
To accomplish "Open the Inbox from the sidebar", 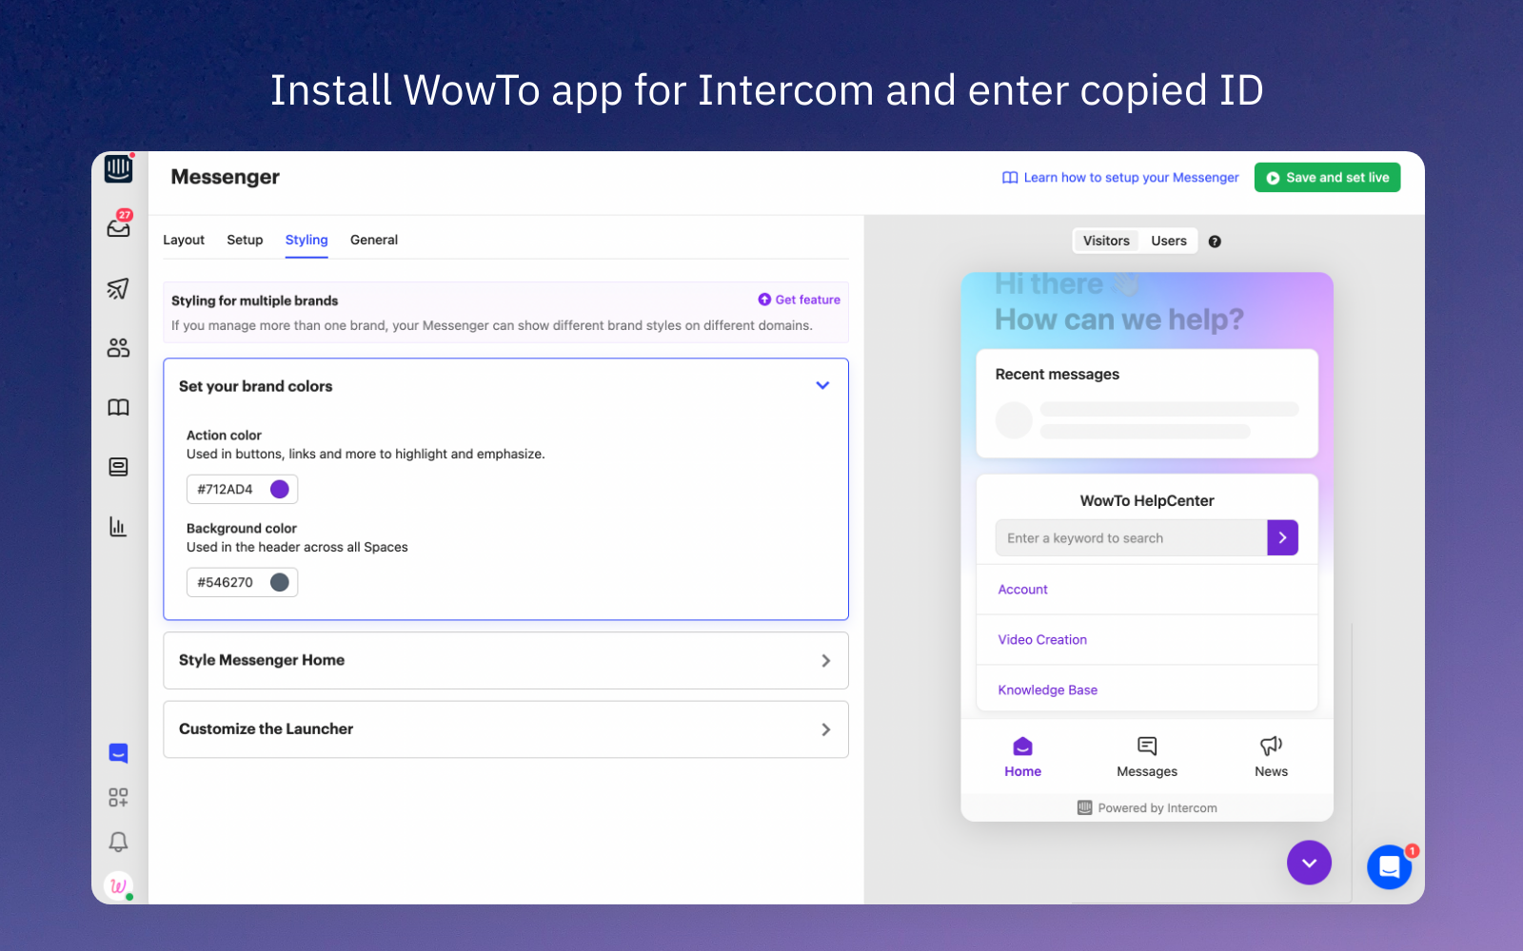I will click(x=118, y=226).
